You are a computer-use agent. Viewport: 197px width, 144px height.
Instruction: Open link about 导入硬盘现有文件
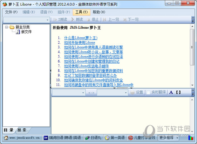click(x=99, y=85)
